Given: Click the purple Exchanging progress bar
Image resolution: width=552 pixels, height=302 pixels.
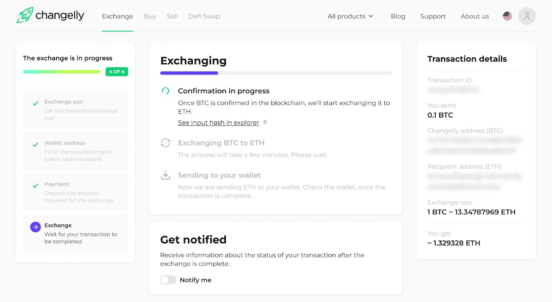Looking at the screenshot, I should tap(189, 73).
